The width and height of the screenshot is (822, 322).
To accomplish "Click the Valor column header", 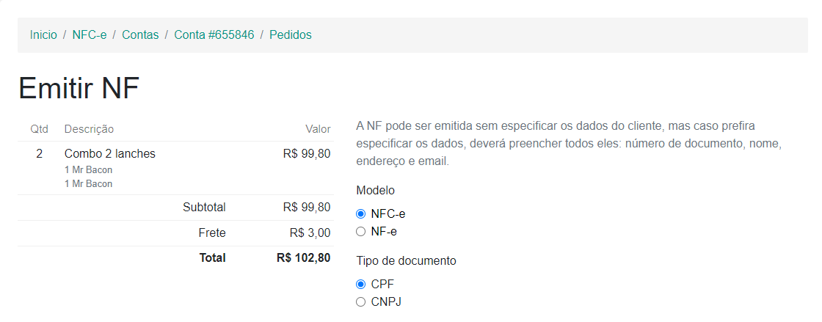I will pos(318,129).
